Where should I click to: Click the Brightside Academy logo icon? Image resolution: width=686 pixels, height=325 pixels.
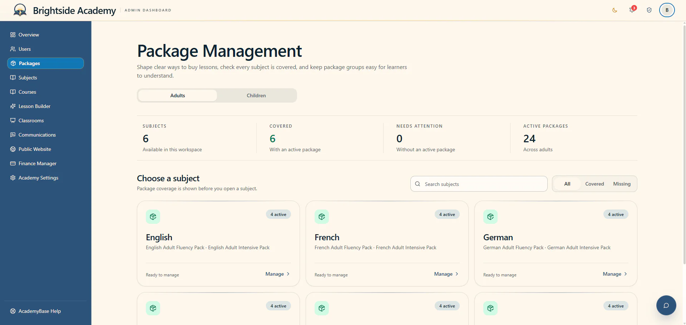tap(20, 10)
